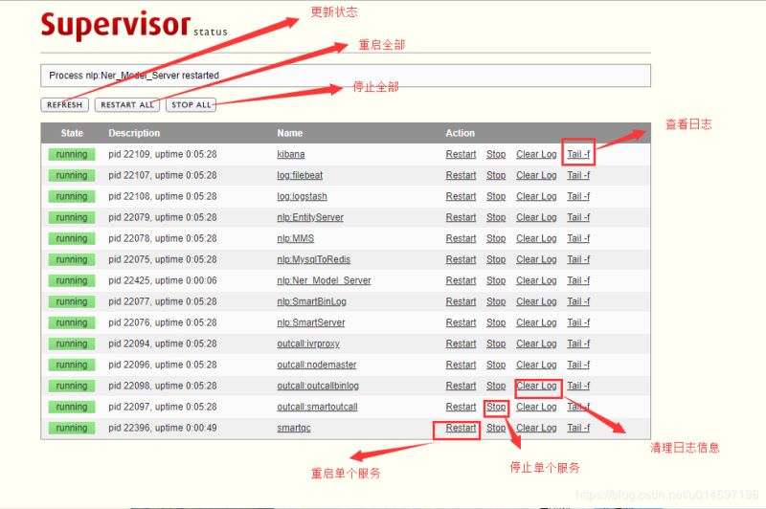Restart the smartqc process
The height and width of the screenshot is (509, 766).
(461, 428)
